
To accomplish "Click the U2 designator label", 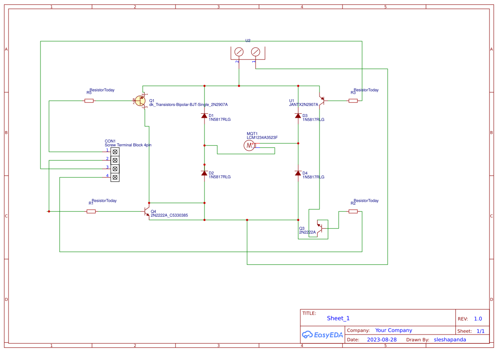I will tap(248, 40).
